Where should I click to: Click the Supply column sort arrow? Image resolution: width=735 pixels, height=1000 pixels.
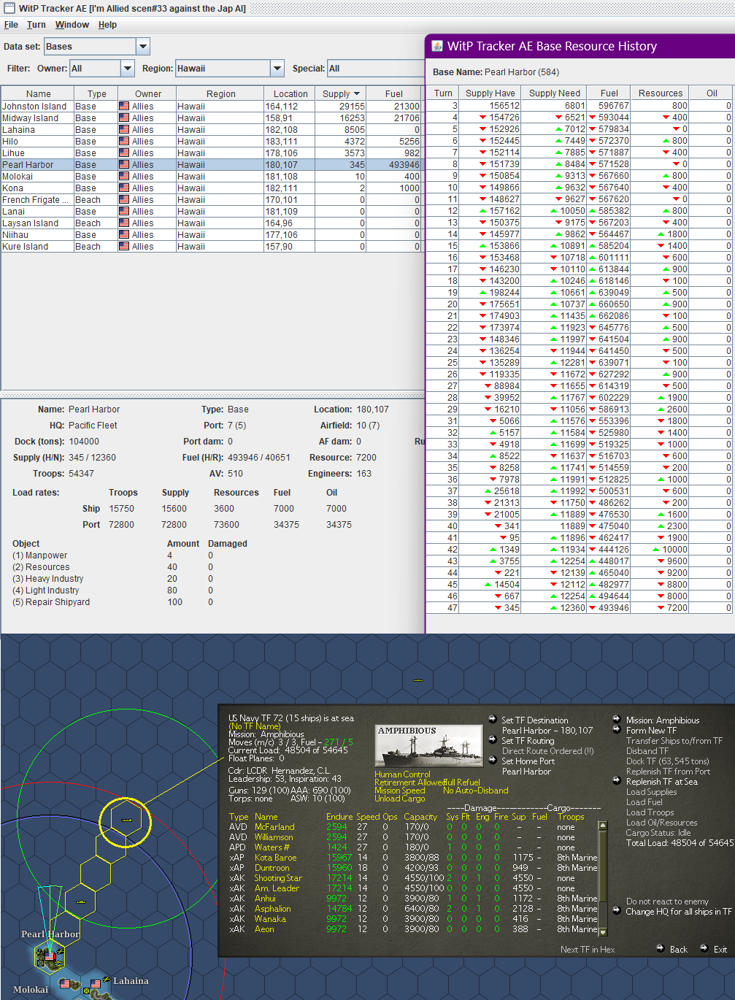pyautogui.click(x=357, y=93)
